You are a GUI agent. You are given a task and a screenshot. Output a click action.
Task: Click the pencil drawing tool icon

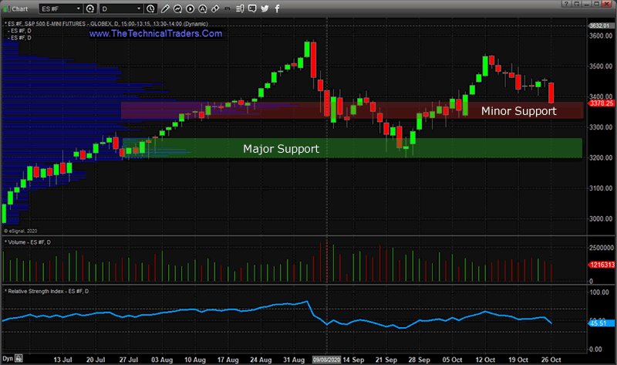164,9
